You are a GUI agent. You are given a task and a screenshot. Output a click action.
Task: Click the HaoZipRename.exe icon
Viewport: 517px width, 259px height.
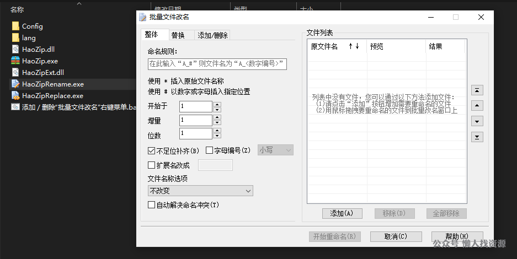[15, 84]
